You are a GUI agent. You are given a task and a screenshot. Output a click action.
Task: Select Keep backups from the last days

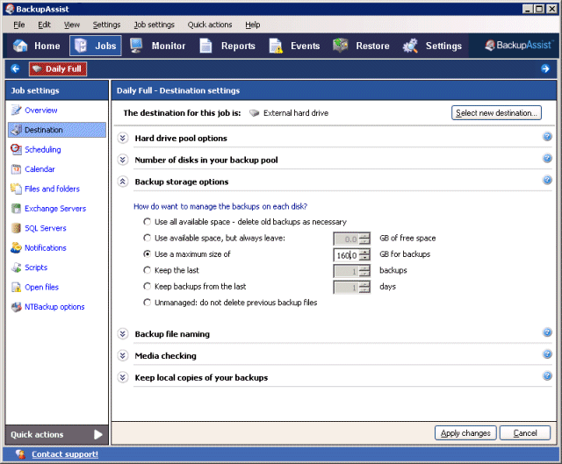[147, 286]
